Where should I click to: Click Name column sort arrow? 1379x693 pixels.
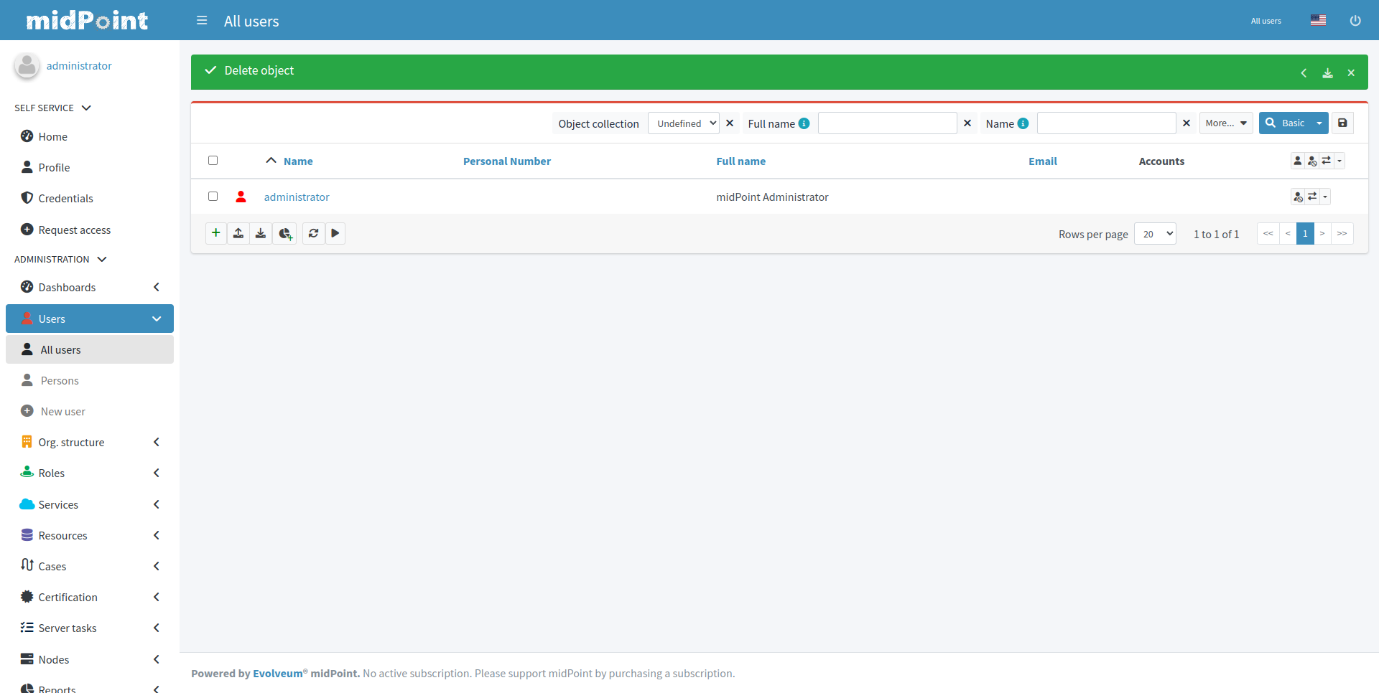point(271,161)
